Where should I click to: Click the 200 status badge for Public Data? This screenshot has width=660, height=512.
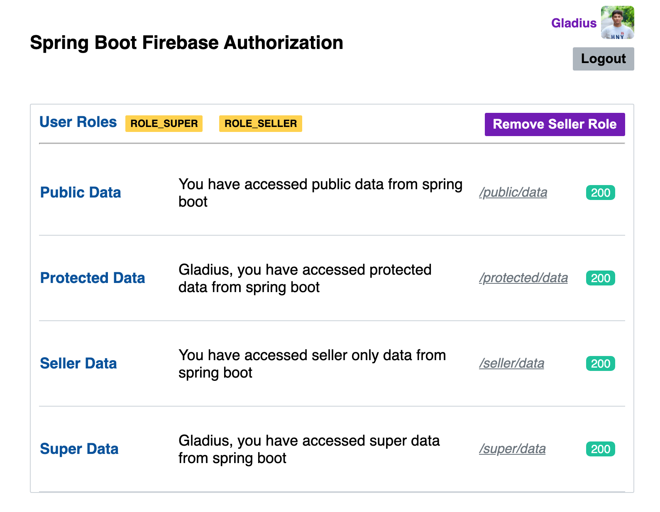tap(600, 193)
